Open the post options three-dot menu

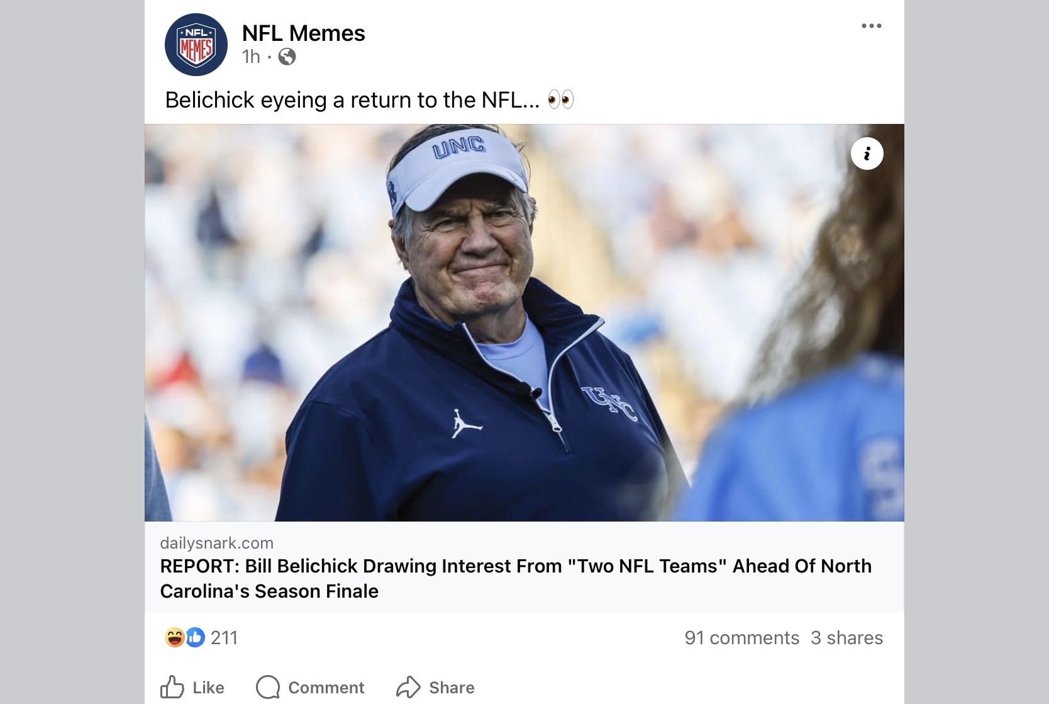click(871, 26)
